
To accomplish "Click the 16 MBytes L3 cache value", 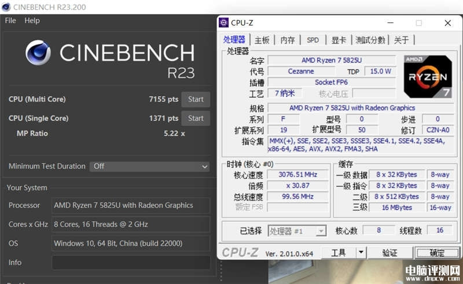I will (396, 208).
